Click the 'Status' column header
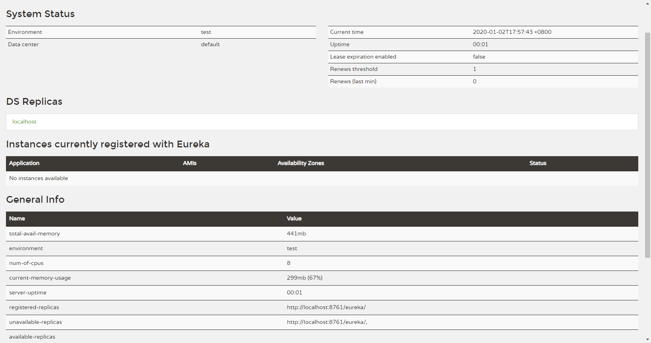Screen dimensions: 651x343 538,163
